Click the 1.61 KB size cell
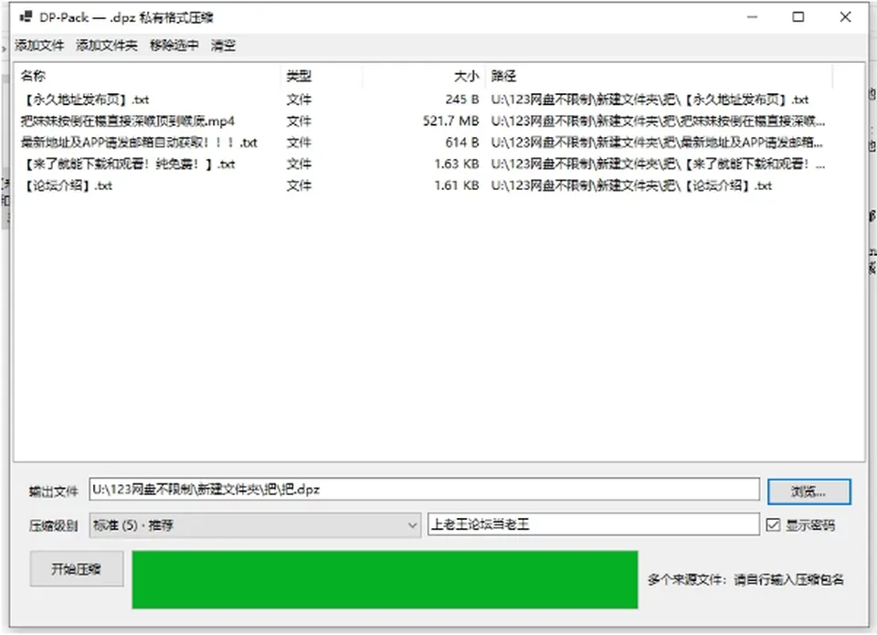 coord(457,185)
